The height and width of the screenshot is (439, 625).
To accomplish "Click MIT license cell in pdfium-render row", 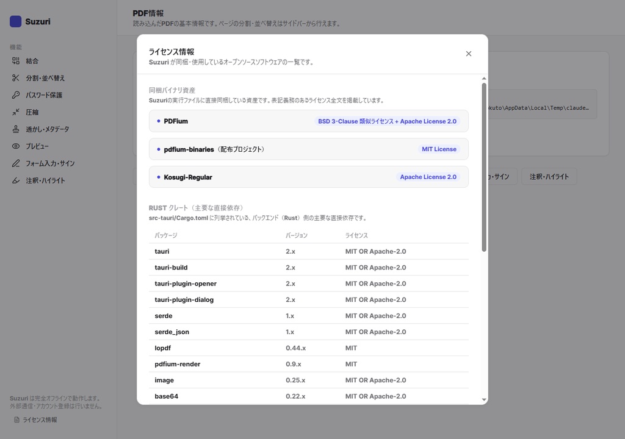I will click(x=351, y=364).
